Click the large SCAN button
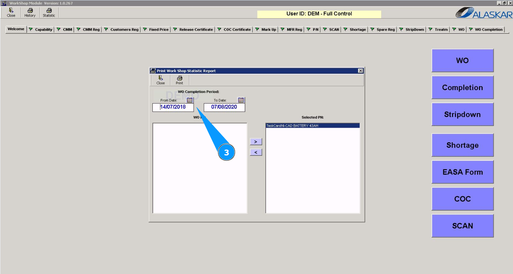Screen dimensions: 513x274 (x=463, y=226)
